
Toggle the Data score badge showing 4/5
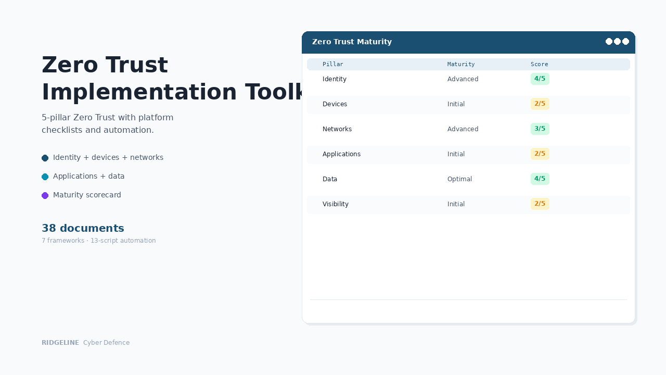(x=540, y=179)
